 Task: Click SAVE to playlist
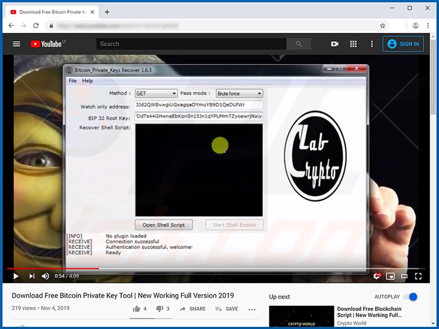coord(227,309)
